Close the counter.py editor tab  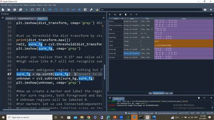15,19
